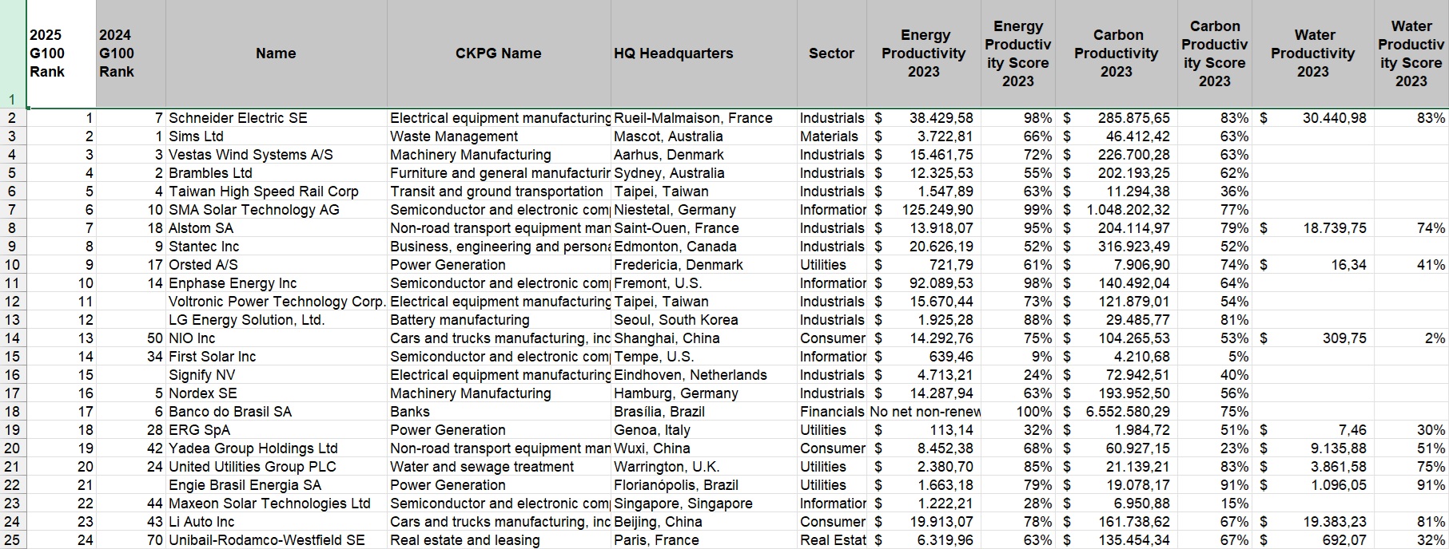The width and height of the screenshot is (1449, 549).
Task: Select the "Rueil-Malmaison, France" headquarters cell
Action: (704, 118)
